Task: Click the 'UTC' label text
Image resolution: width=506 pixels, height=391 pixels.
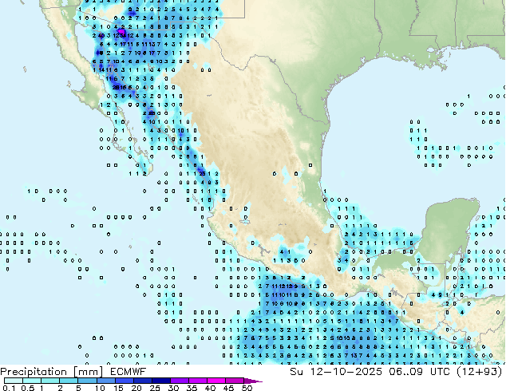Action: coord(441,372)
